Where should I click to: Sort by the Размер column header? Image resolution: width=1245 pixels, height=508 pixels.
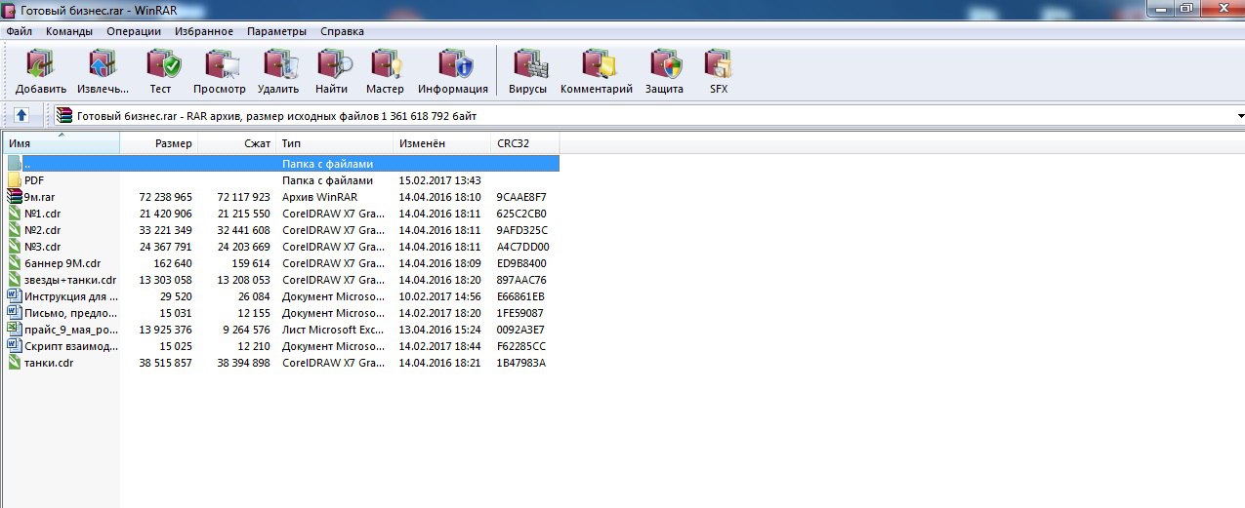(158, 143)
